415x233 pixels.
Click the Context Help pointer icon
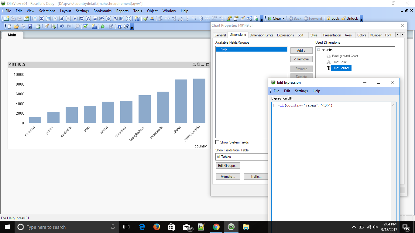(x=126, y=26)
